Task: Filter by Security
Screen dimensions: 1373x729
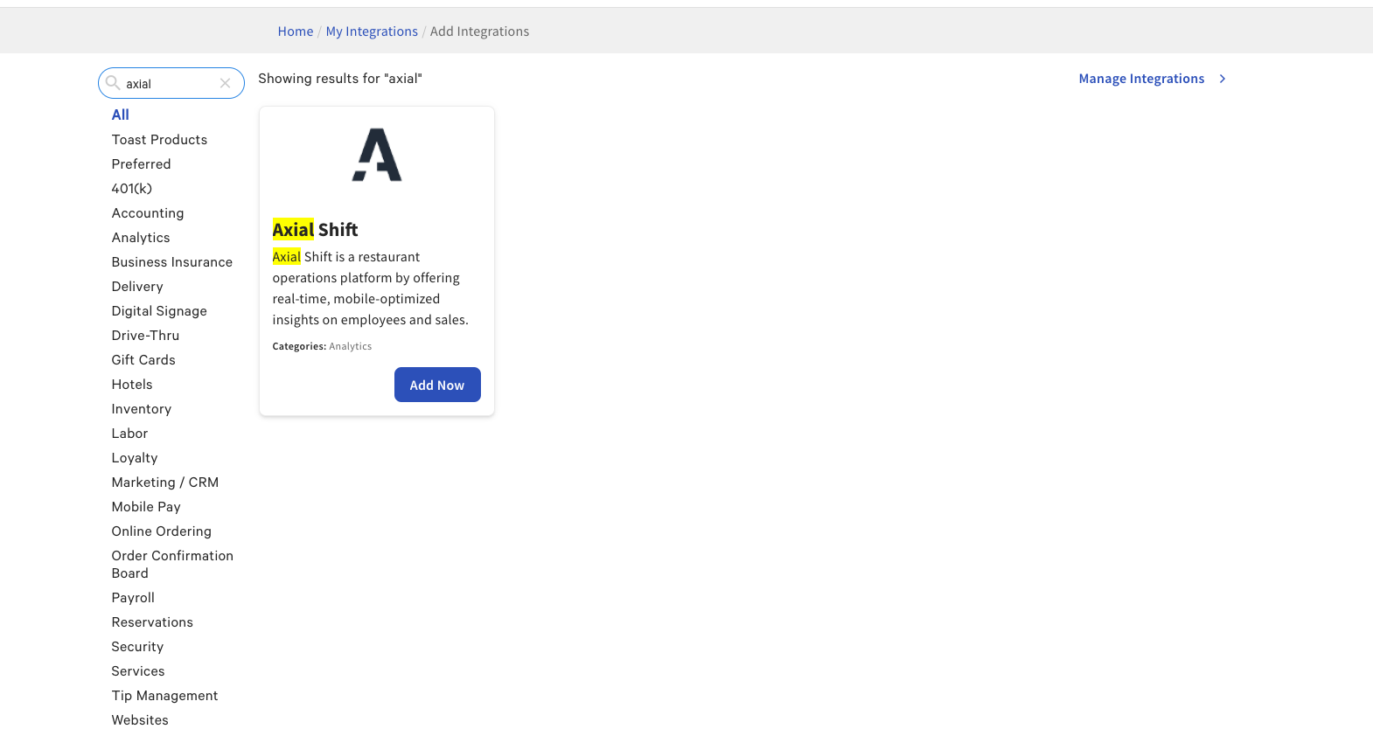Action: point(137,647)
